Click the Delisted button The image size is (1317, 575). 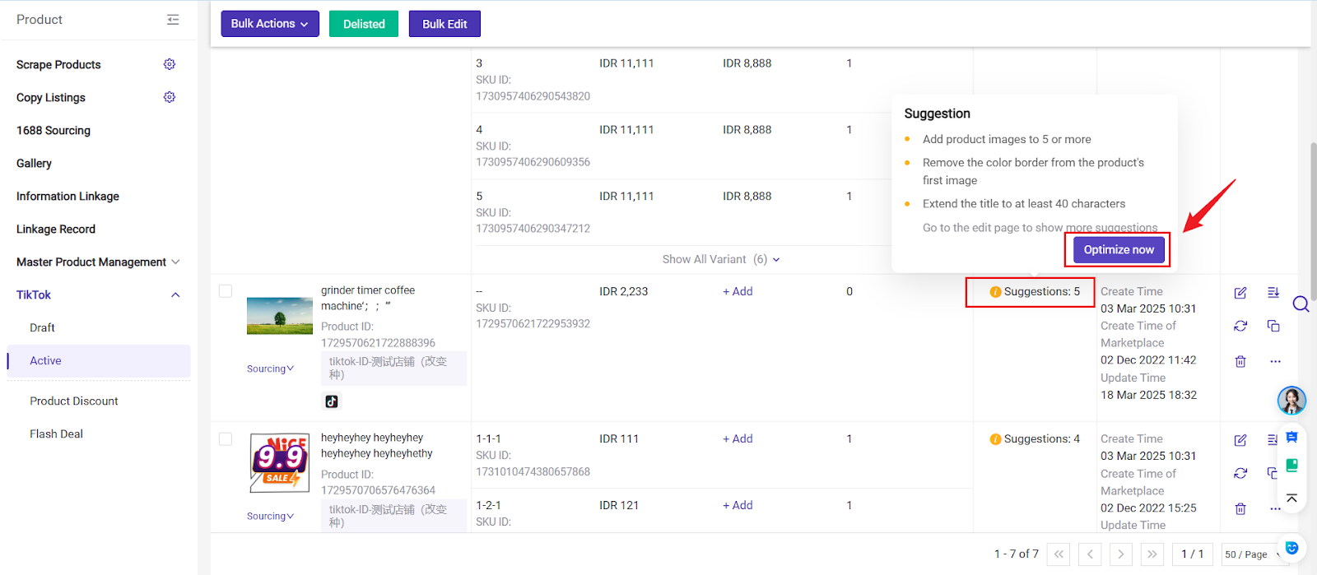pos(364,24)
